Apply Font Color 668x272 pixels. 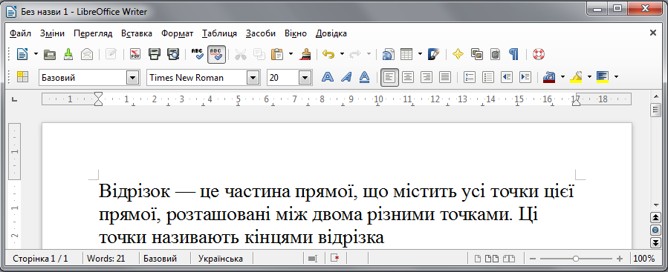pyautogui.click(x=549, y=77)
